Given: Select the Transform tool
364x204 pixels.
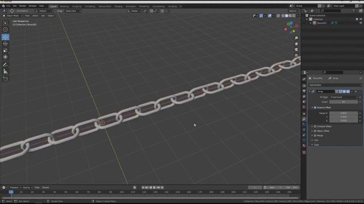Looking at the screenshot, I should click(x=5, y=57).
